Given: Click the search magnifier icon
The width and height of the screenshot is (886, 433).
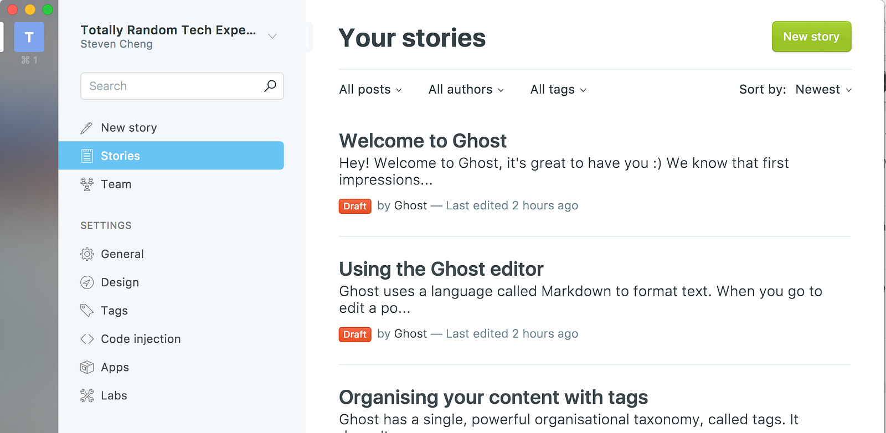Looking at the screenshot, I should tap(270, 86).
